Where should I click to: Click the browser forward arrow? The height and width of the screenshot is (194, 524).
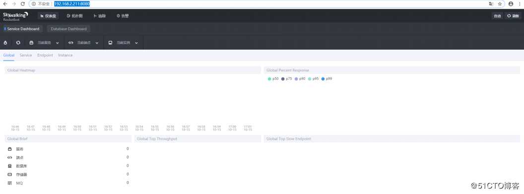click(14, 3)
